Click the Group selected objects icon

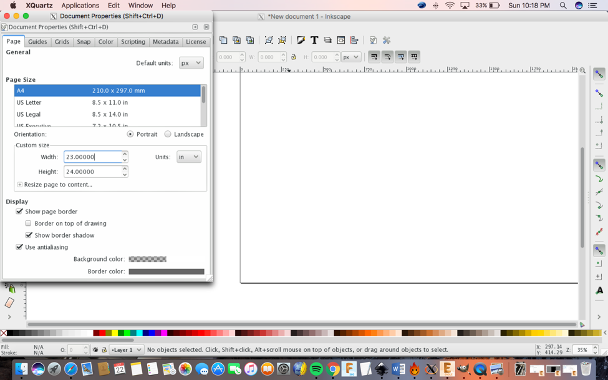click(269, 40)
